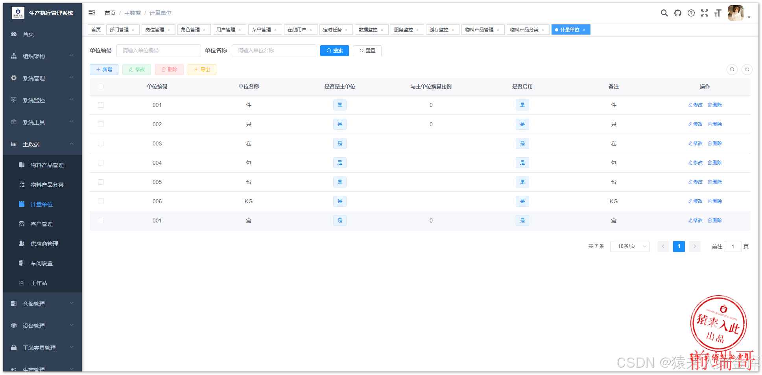Tick the checkbox for row 003 卷
Viewport: 762px width, 375px height.
pyautogui.click(x=101, y=143)
